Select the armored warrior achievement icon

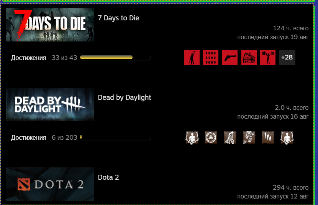230,137
